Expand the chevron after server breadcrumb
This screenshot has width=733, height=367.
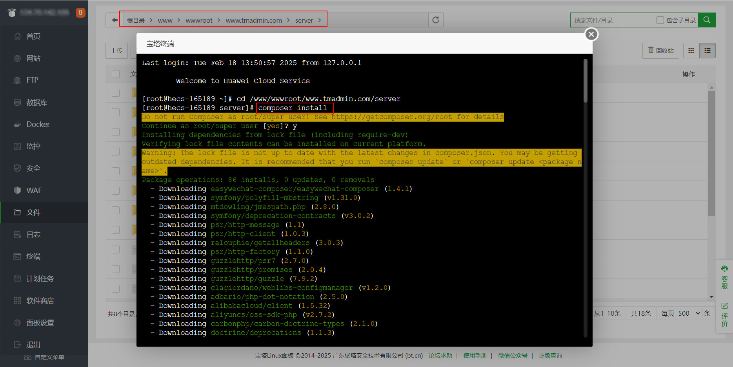[x=320, y=20]
